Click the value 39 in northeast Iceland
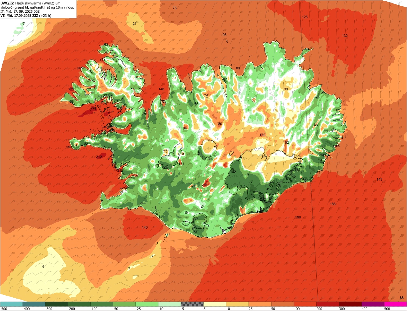The width and height of the screenshot is (407, 311). (x=286, y=89)
